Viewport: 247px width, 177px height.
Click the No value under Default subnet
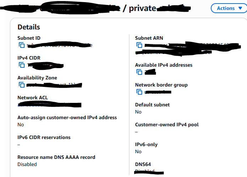(x=138, y=112)
